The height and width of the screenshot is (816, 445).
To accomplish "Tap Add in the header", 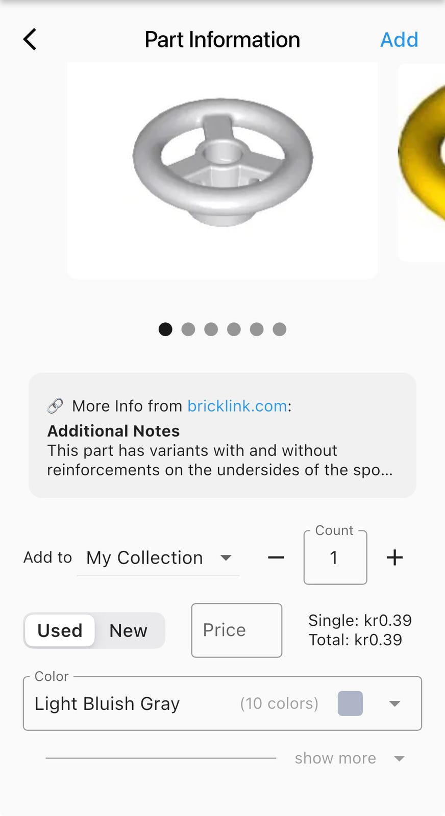I will pyautogui.click(x=399, y=40).
